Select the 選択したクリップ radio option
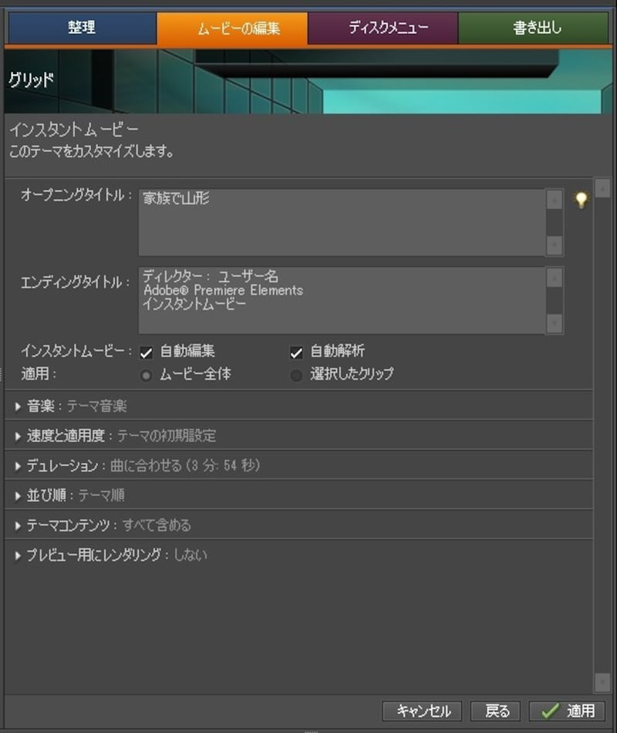Screen dimensions: 617x733 click(x=296, y=375)
